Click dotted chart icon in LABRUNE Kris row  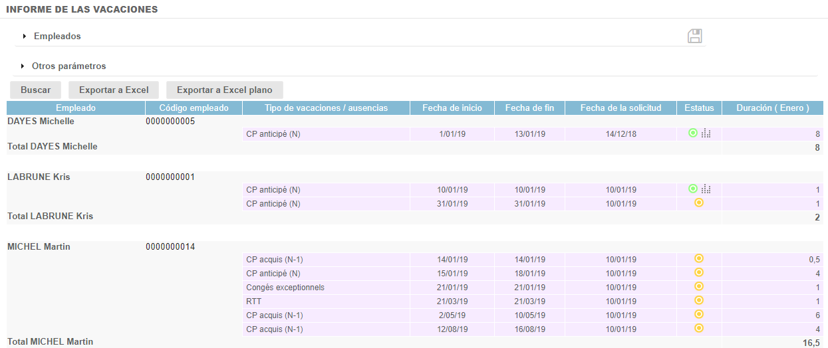[706, 189]
